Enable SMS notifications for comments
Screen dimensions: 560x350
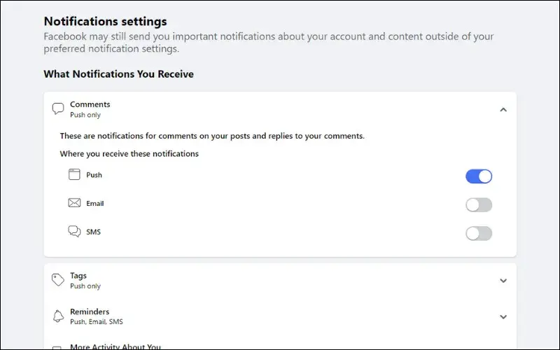479,233
